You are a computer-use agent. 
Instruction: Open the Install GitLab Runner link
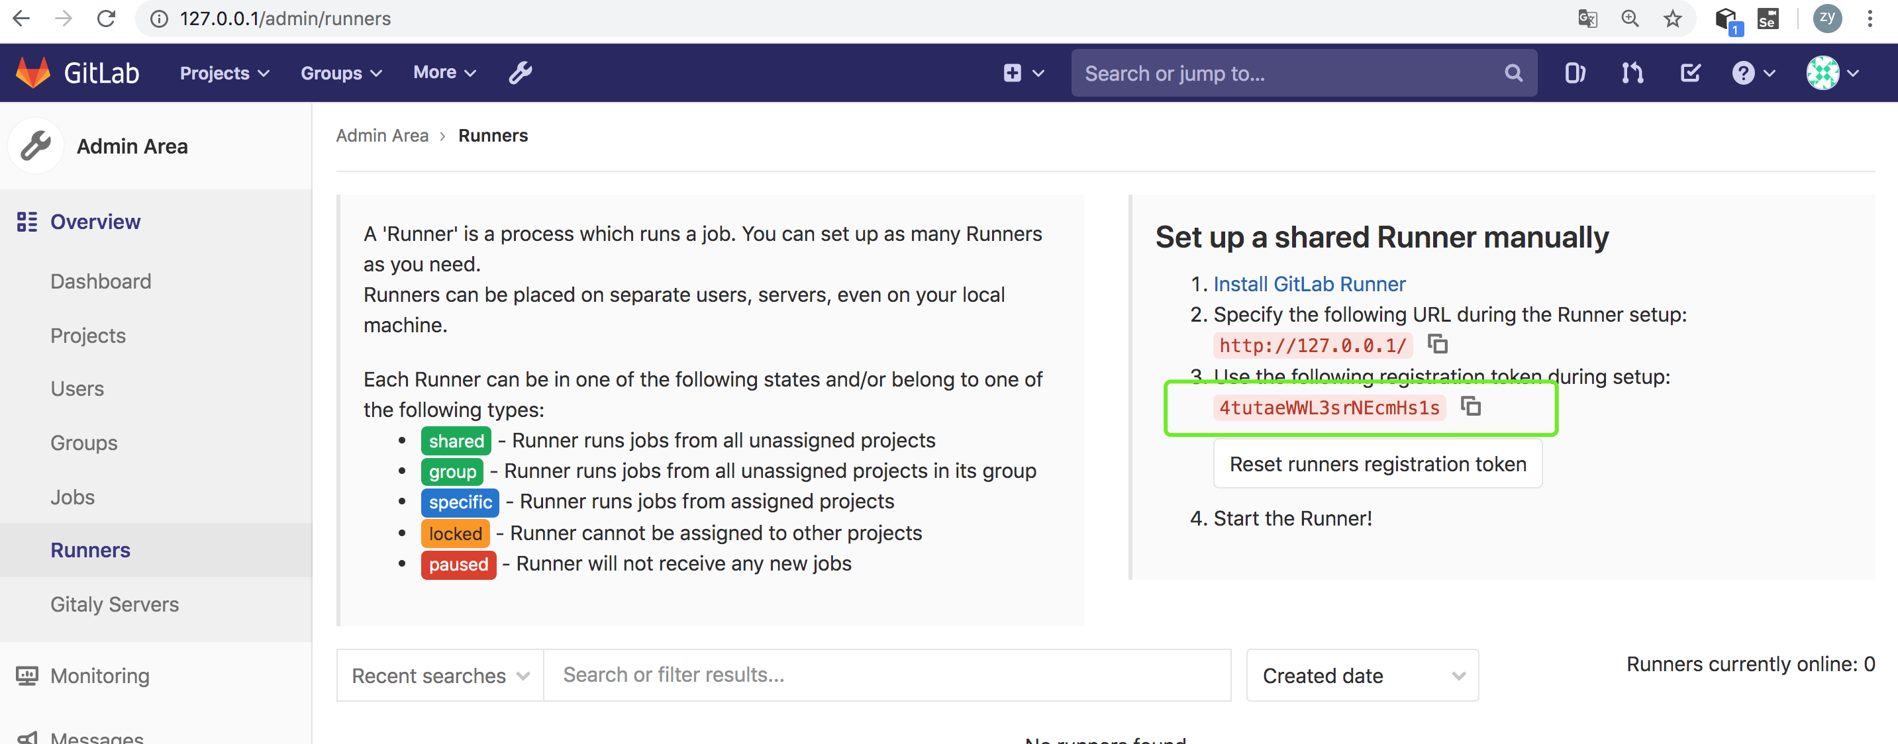(x=1309, y=283)
